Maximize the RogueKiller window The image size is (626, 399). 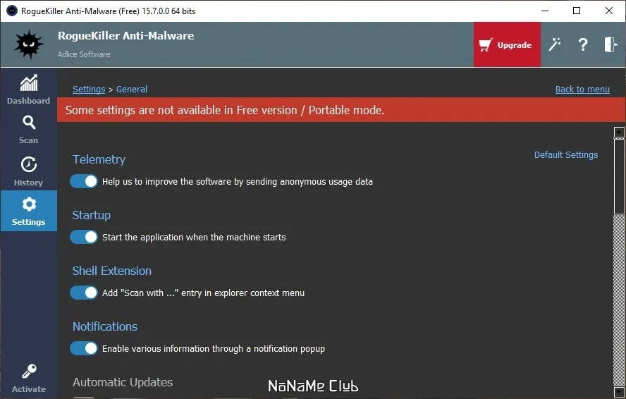[577, 11]
